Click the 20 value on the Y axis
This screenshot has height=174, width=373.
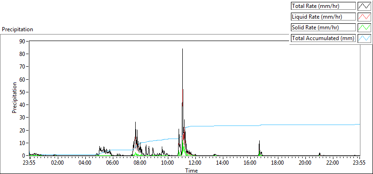pos(22,130)
